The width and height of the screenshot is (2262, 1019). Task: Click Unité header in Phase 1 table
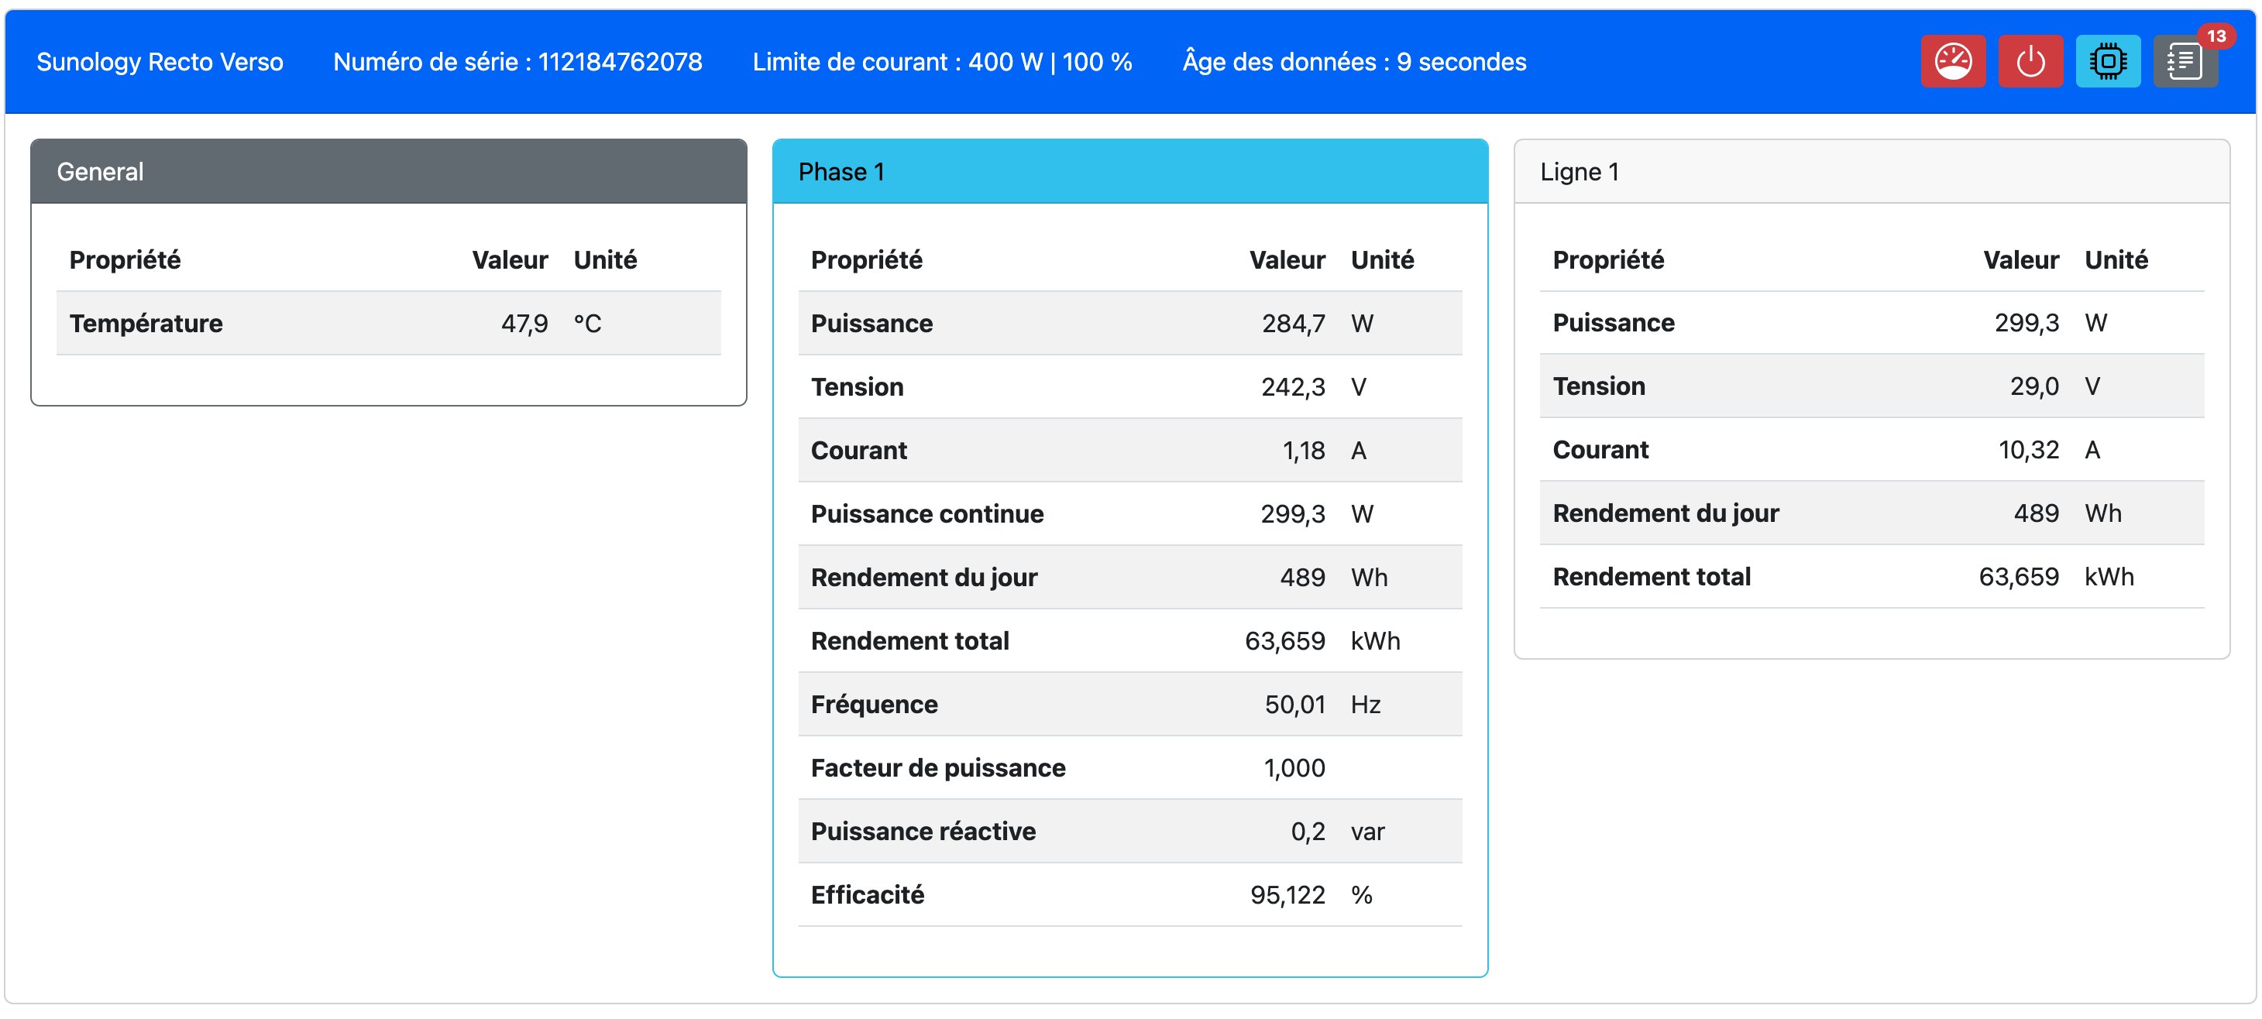click(1382, 260)
